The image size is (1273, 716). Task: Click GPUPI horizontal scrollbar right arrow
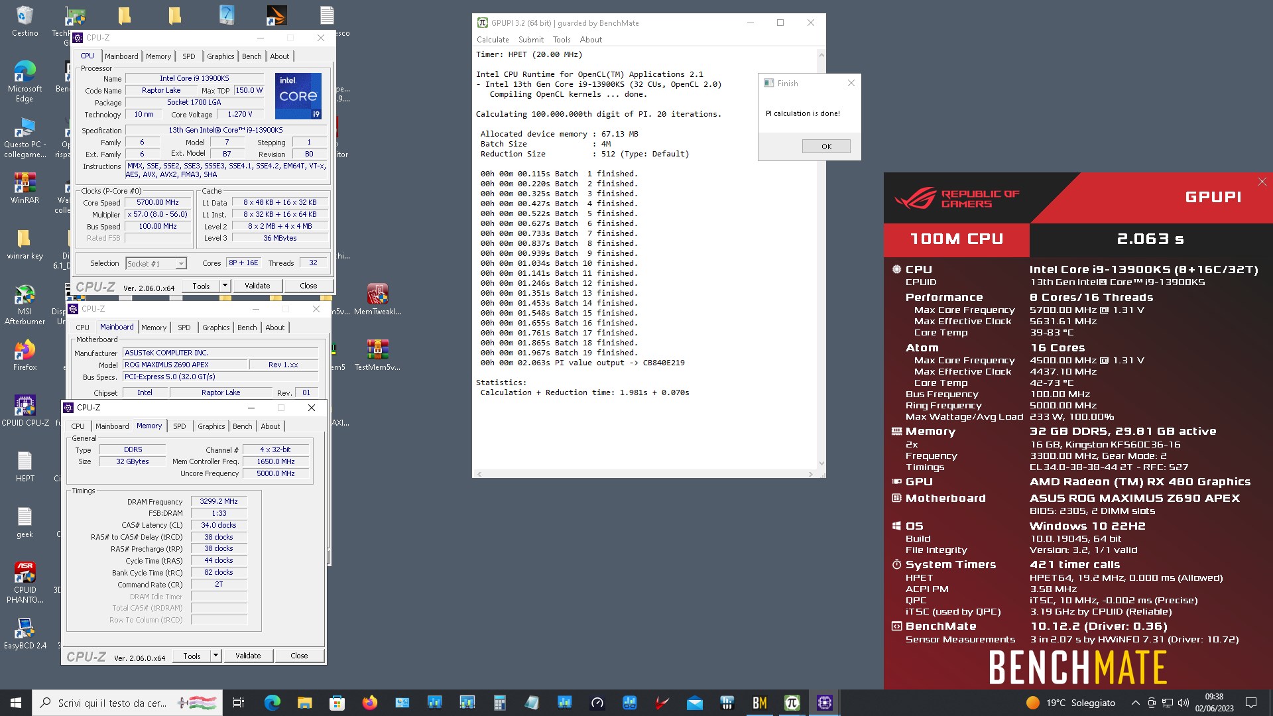(811, 474)
